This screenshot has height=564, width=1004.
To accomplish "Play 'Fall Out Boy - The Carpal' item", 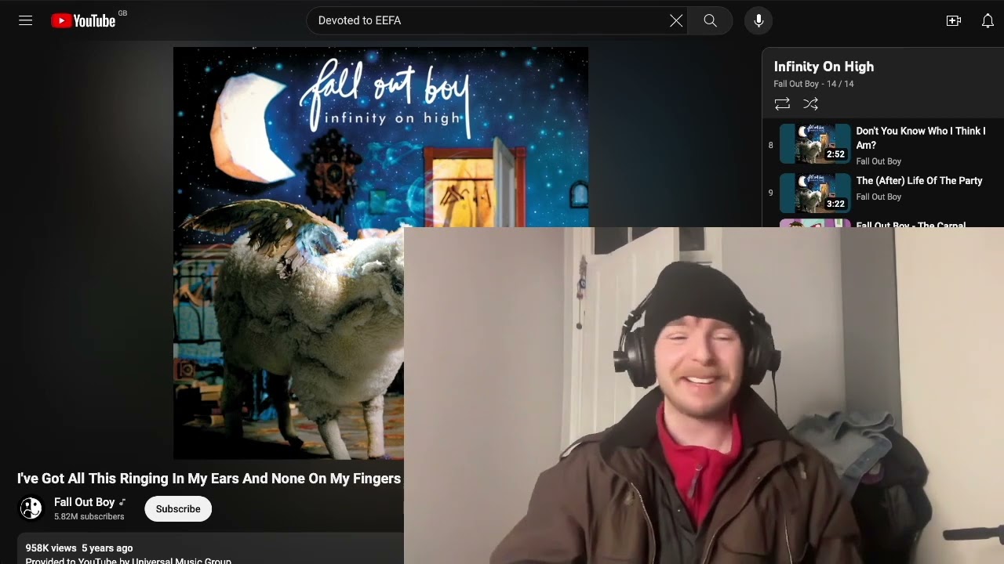I will click(911, 224).
